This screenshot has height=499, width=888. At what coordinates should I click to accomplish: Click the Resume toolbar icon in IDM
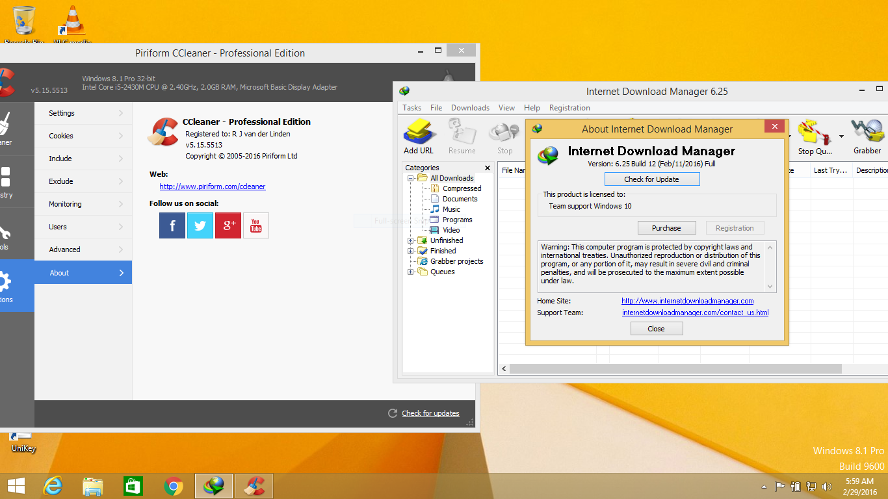[462, 137]
